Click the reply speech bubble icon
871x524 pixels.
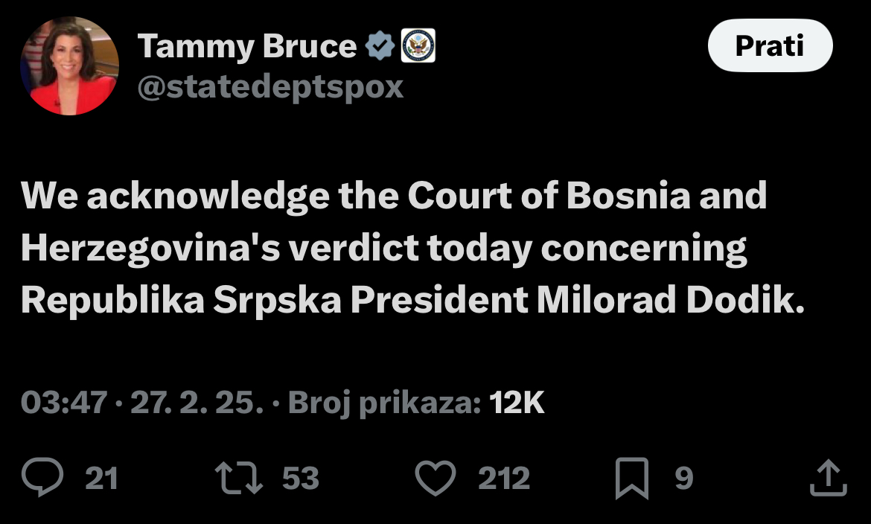[42, 477]
